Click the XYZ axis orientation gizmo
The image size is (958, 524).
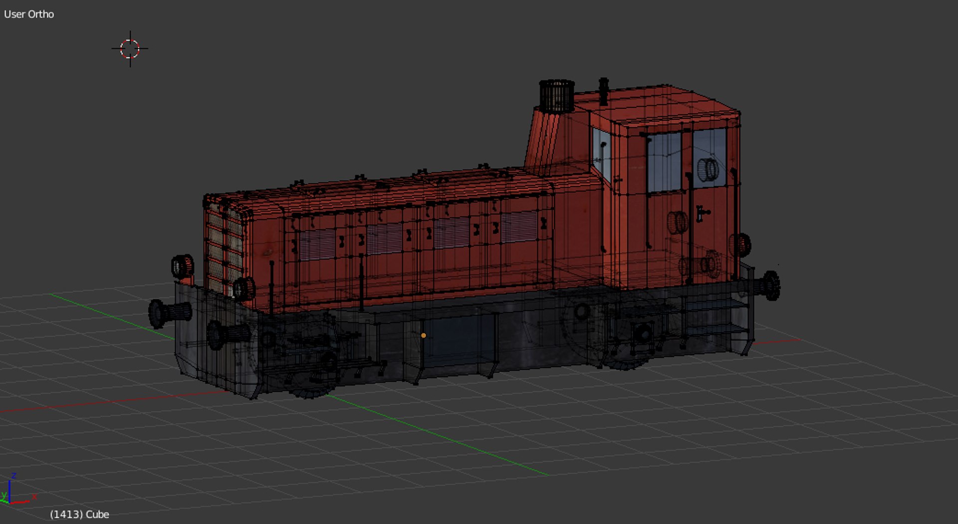pos(18,489)
